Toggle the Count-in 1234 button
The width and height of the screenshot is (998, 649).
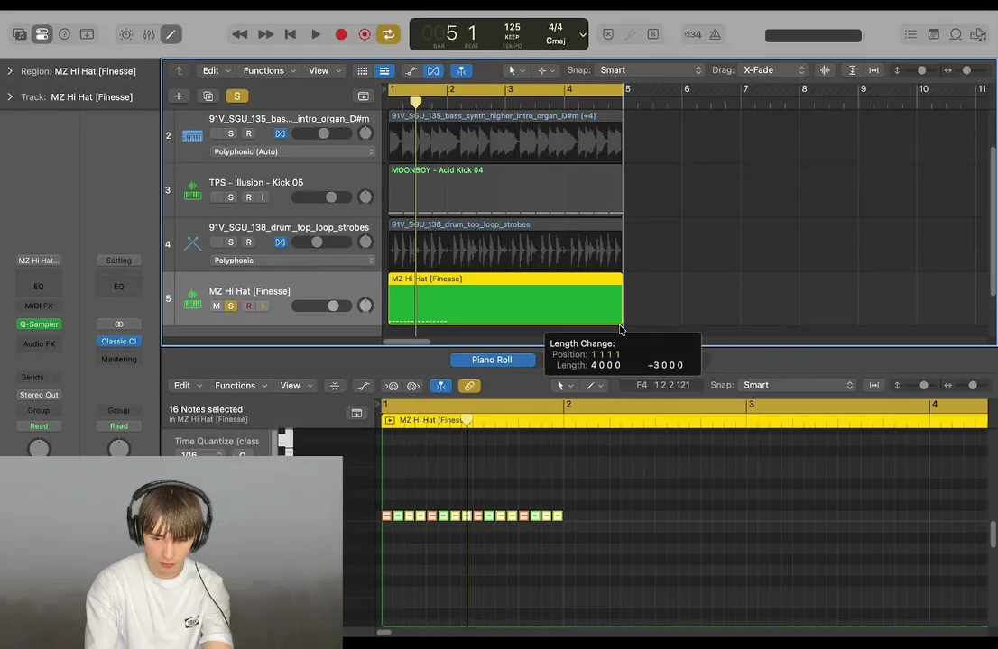[x=692, y=34]
